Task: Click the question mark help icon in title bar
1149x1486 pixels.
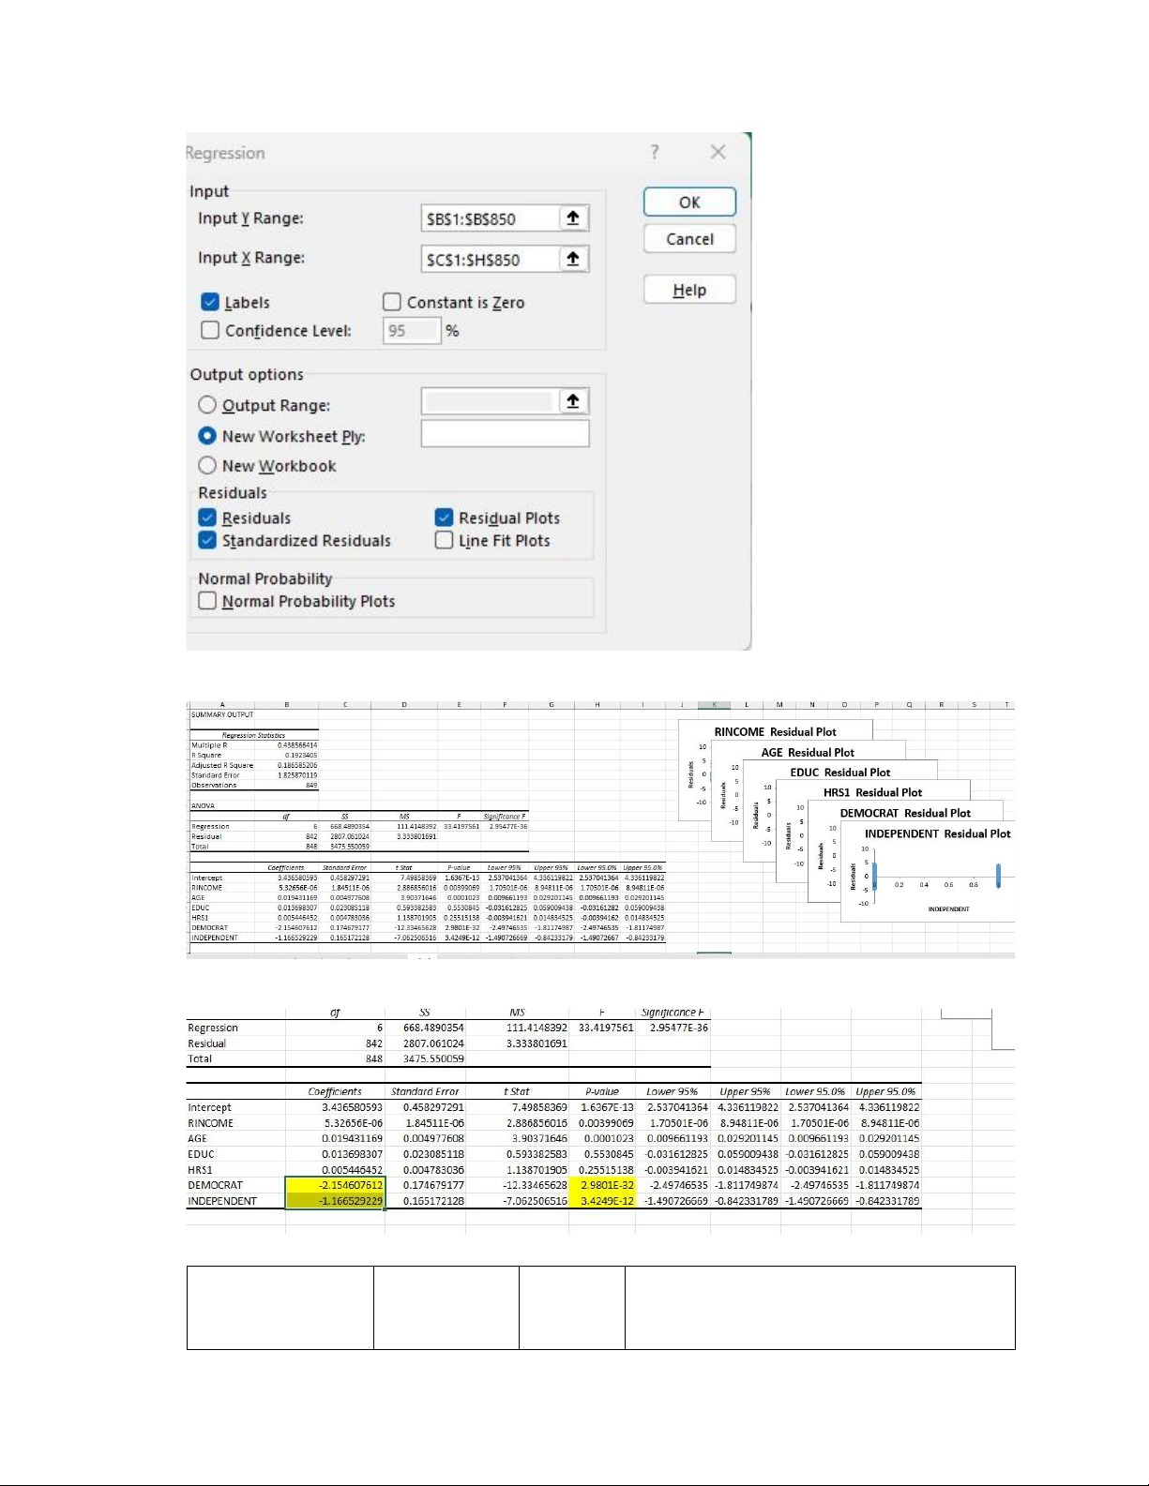Action: (x=655, y=152)
